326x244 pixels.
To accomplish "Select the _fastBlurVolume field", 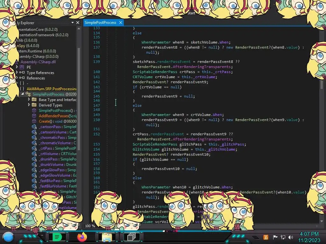I will click(x=57, y=186).
